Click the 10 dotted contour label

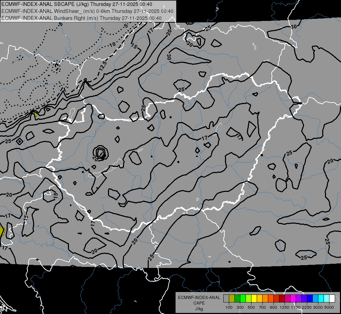[113, 45]
